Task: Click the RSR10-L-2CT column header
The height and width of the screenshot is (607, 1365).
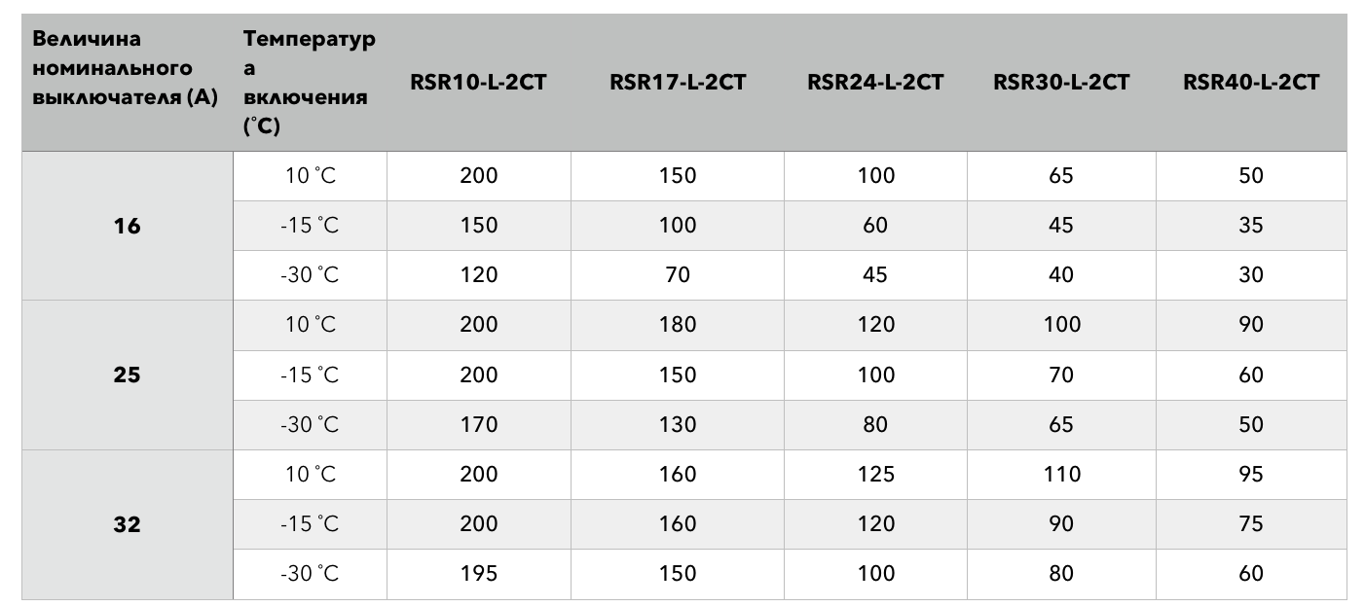Action: (x=478, y=83)
